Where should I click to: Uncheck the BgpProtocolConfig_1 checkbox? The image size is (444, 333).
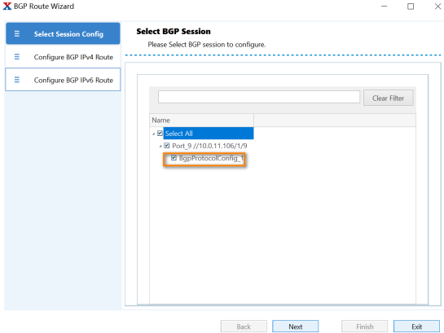click(x=174, y=158)
